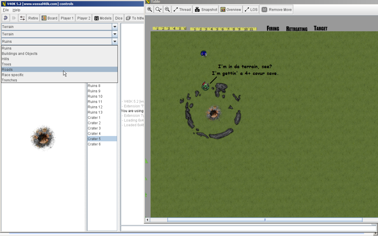This screenshot has width=378, height=236.
Task: Open the File menu
Action: click(x=6, y=10)
